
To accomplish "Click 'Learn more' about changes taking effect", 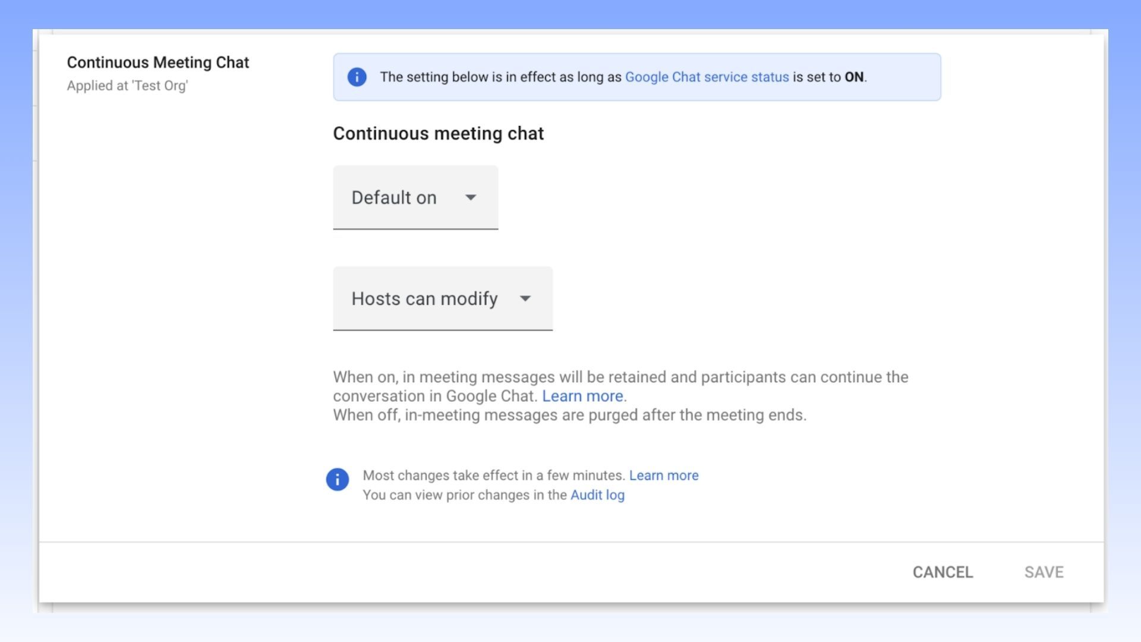I will (x=664, y=476).
